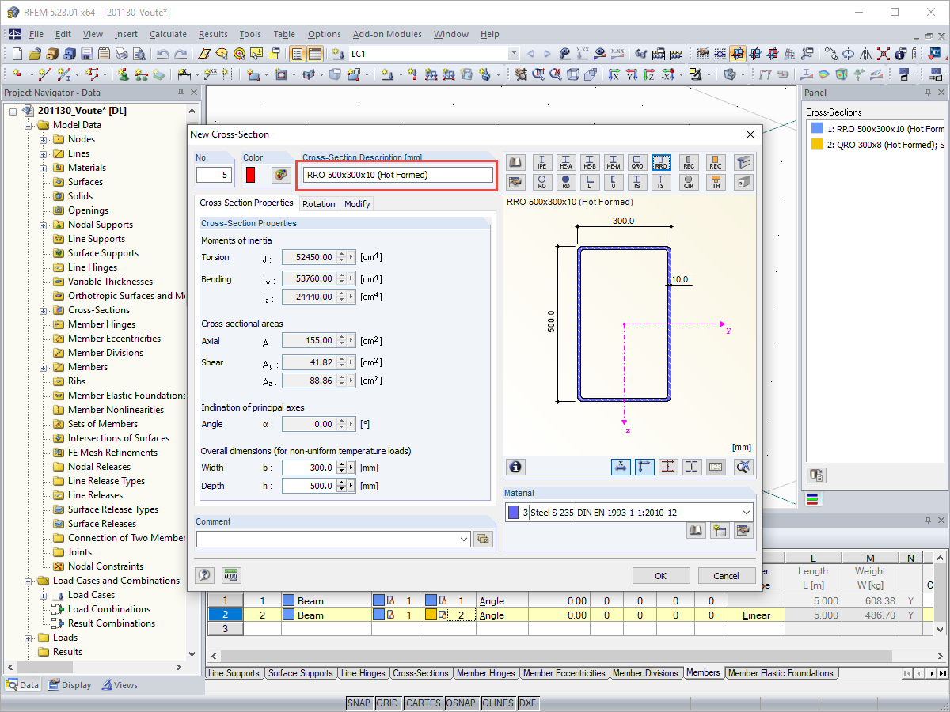
Task: Click the blue RRO 500x300x10 panel swatch
Action: click(817, 128)
